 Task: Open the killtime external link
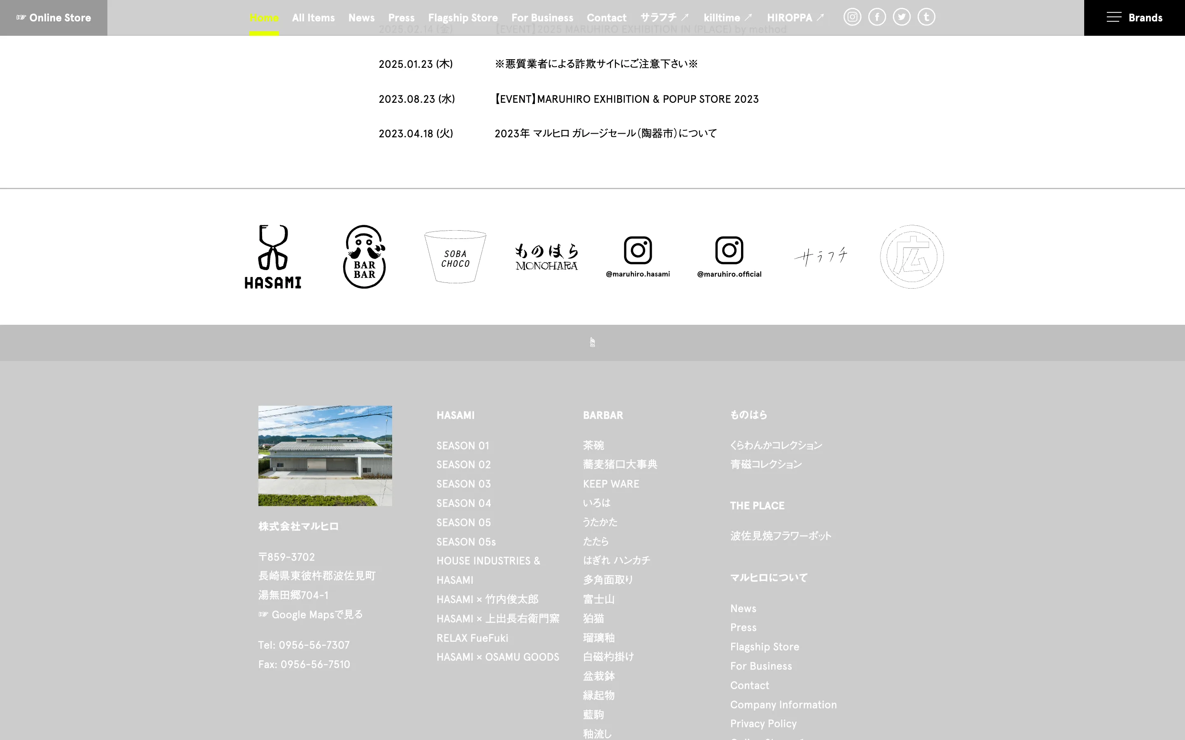point(727,18)
